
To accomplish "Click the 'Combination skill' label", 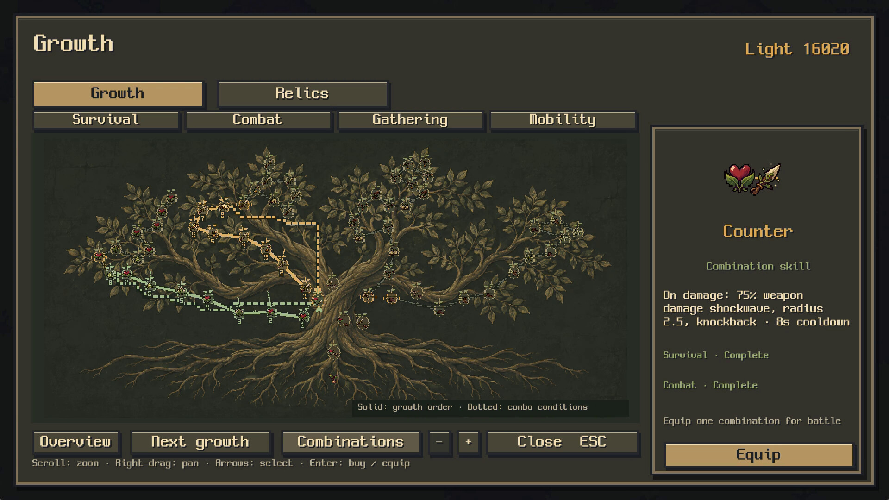I will [x=758, y=267].
